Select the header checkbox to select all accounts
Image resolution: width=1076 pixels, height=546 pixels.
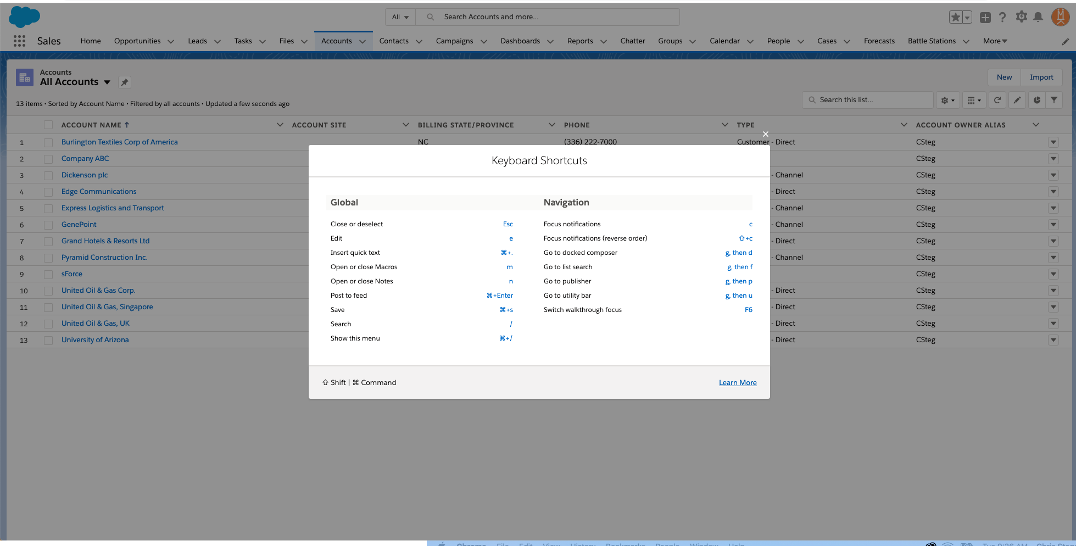pos(48,124)
